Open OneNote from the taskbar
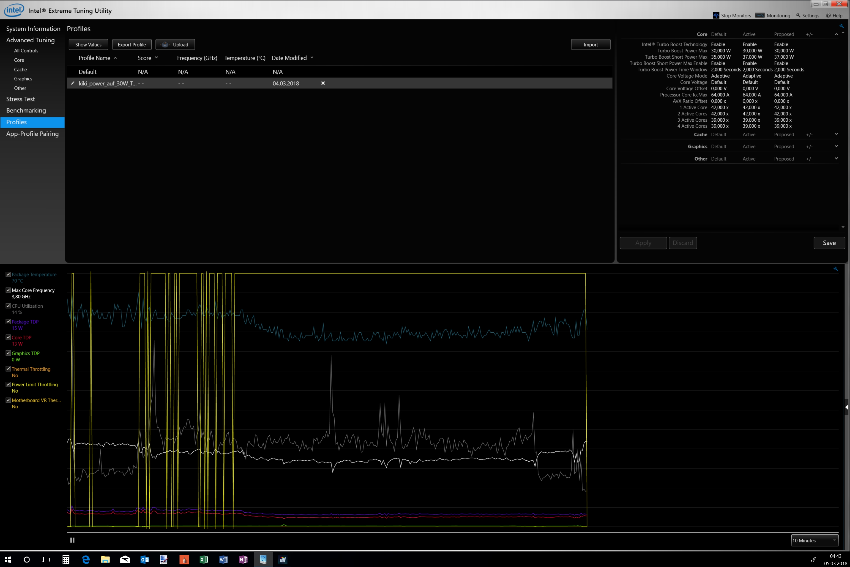This screenshot has width=850, height=567. [243, 559]
